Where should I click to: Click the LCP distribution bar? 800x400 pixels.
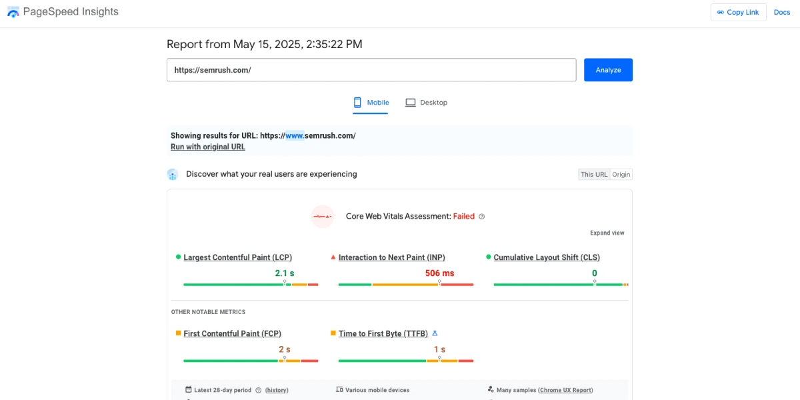(251, 285)
